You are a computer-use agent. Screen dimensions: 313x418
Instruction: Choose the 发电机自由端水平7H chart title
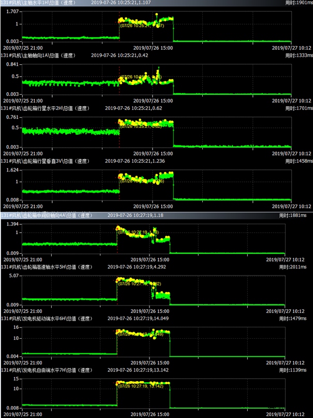[47, 370]
